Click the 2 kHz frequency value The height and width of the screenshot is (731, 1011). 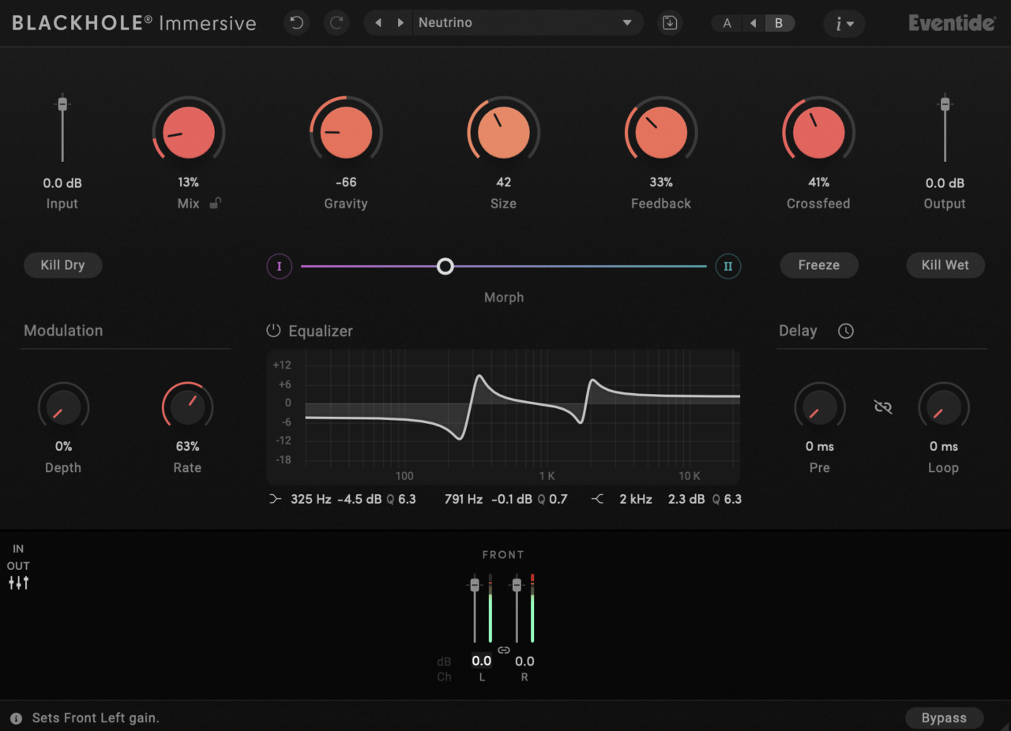pyautogui.click(x=636, y=499)
